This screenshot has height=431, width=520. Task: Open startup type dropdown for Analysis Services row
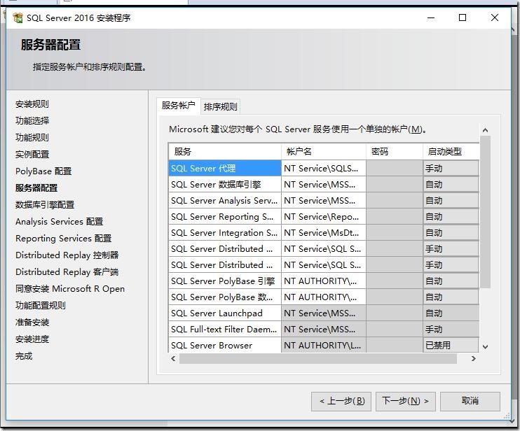pyautogui.click(x=451, y=201)
